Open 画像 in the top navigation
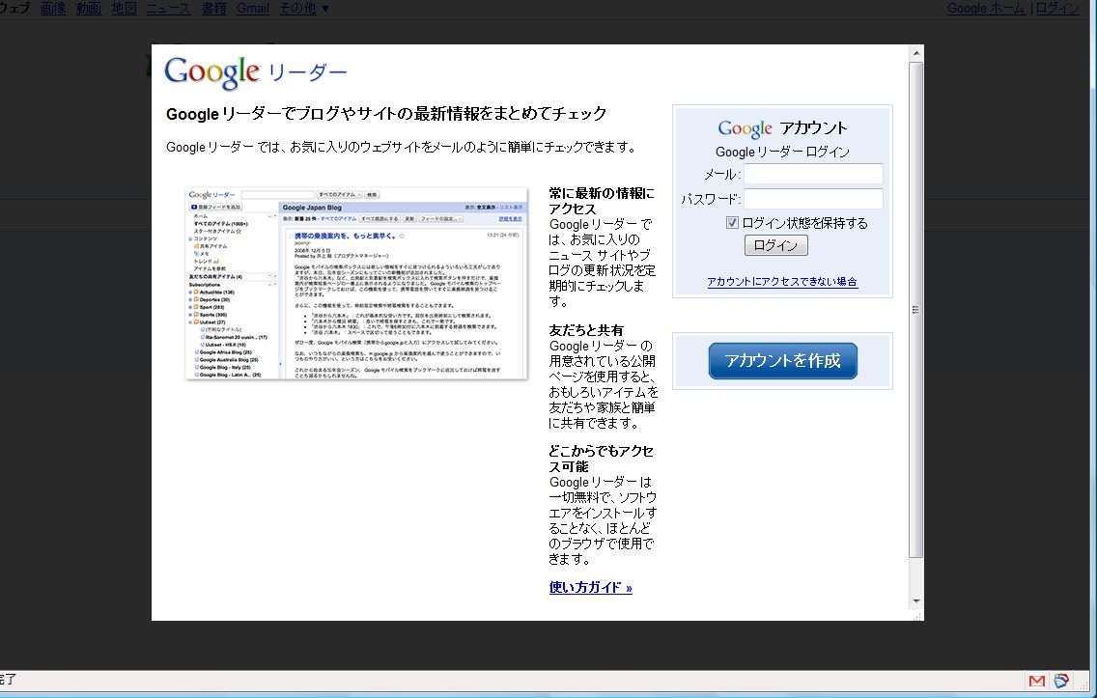1097x698 pixels. [53, 9]
